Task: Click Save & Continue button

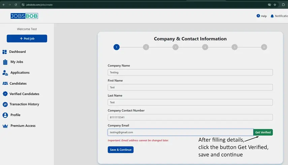Action: point(121,150)
